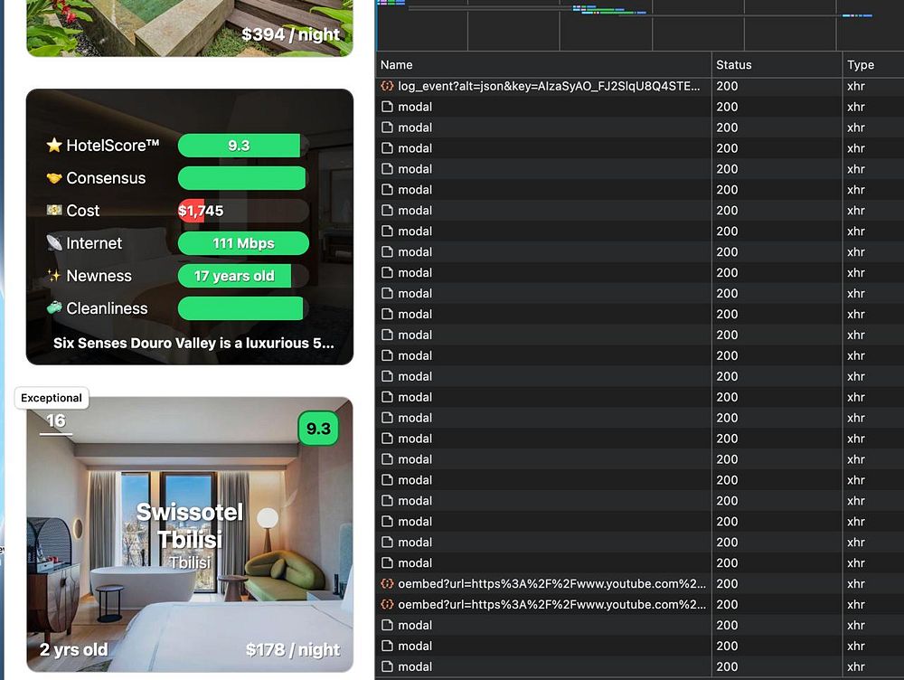Click the Newness 17 years old bar
This screenshot has width=904, height=680.
click(234, 276)
